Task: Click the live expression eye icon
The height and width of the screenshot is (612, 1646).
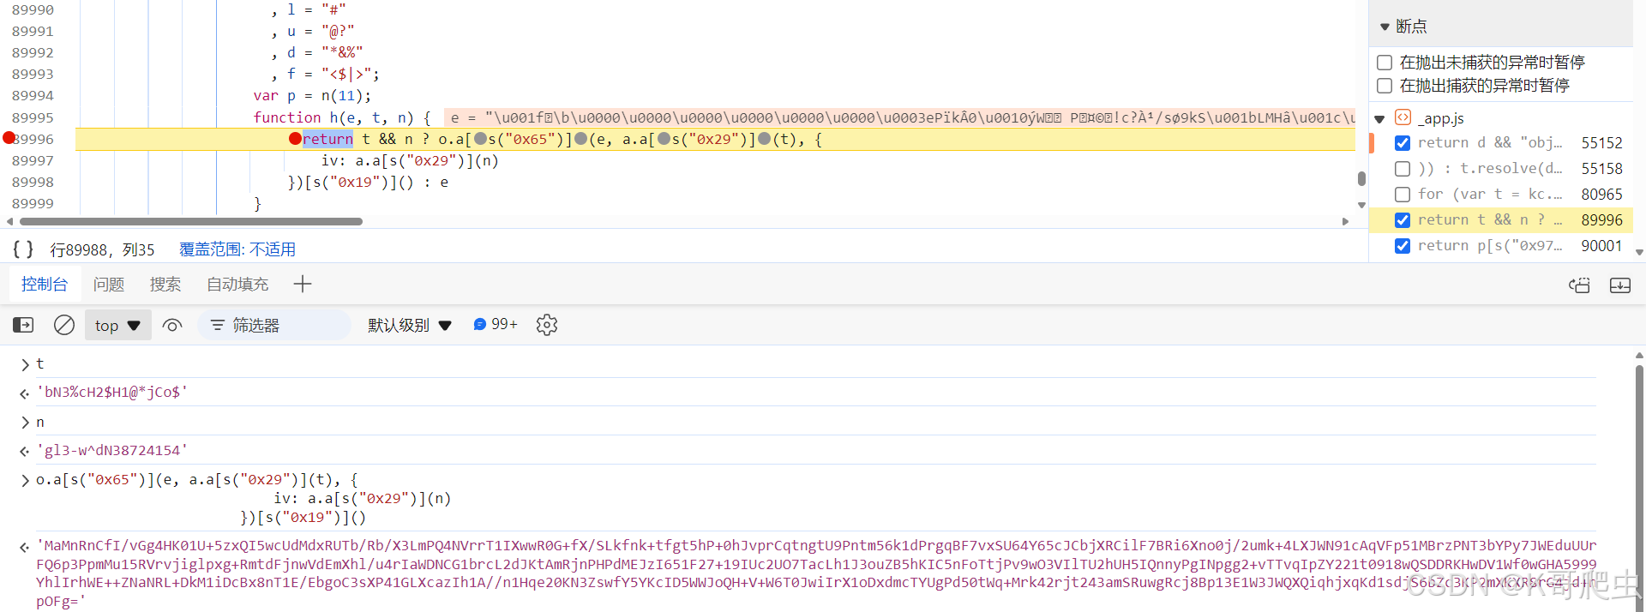Action: point(172,325)
